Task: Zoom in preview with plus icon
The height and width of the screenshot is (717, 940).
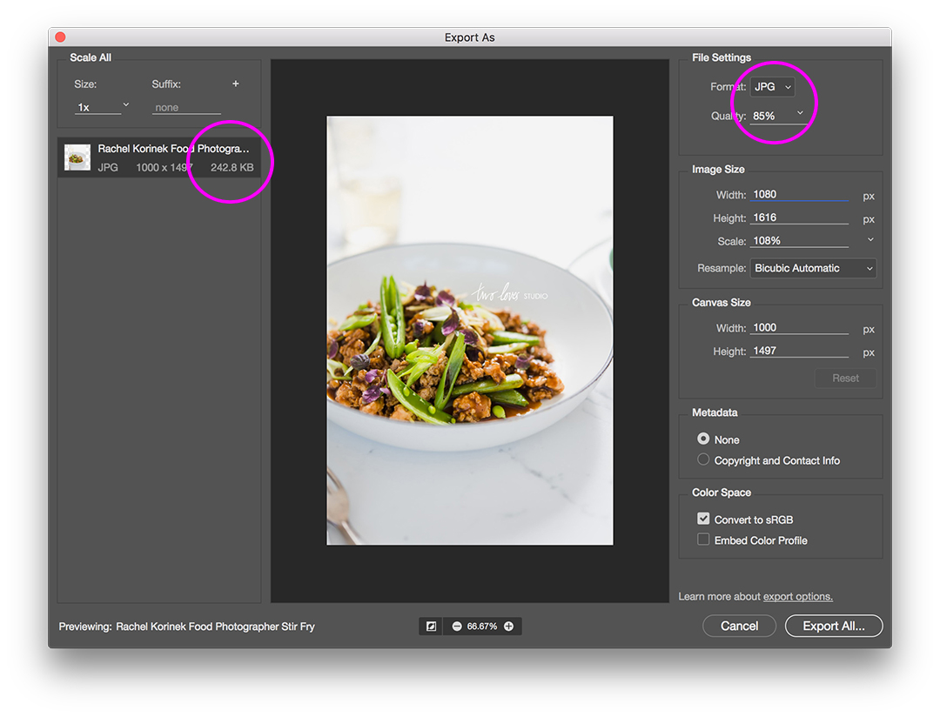Action: pyautogui.click(x=509, y=627)
